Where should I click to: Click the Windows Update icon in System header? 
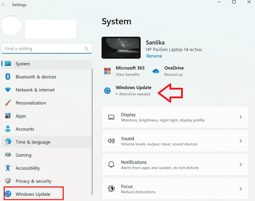[x=107, y=91]
